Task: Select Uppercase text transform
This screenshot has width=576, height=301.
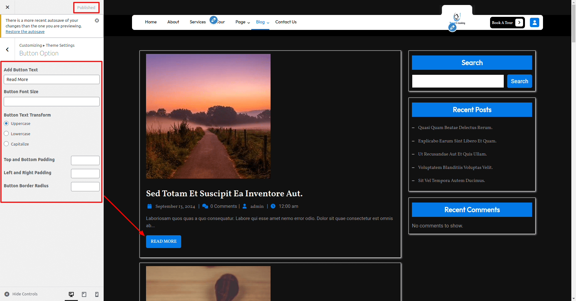Action: click(x=6, y=123)
